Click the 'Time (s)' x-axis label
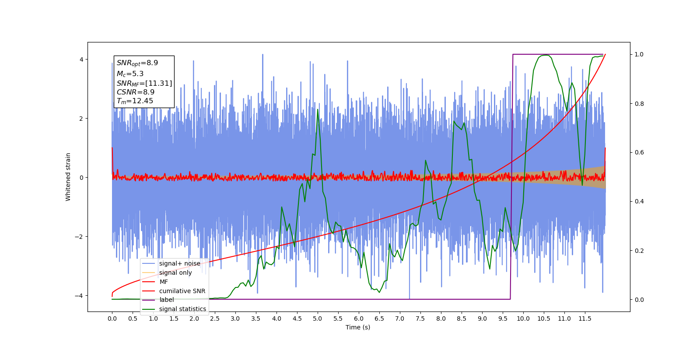 click(x=358, y=327)
